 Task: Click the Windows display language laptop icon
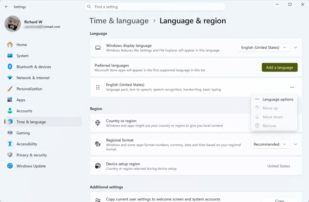(x=98, y=47)
